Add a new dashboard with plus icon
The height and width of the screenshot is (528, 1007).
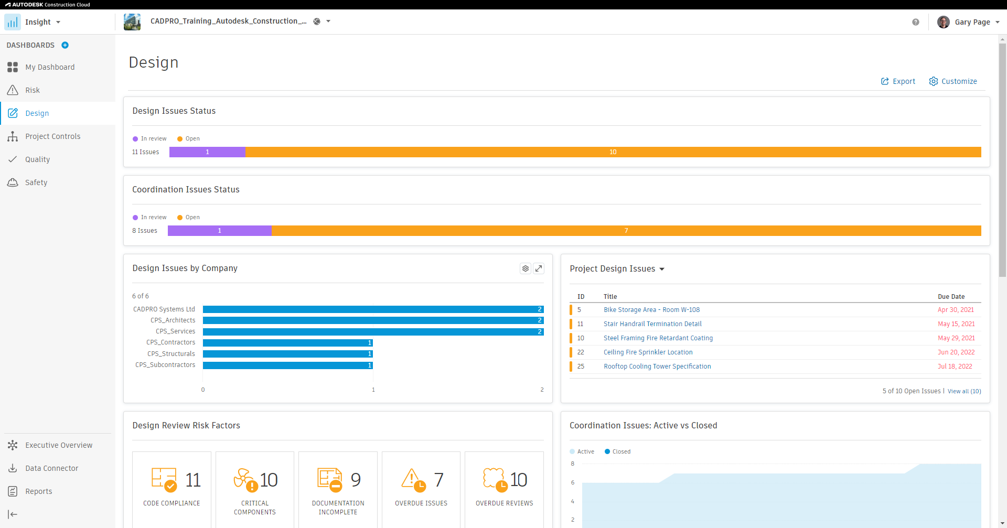point(65,45)
